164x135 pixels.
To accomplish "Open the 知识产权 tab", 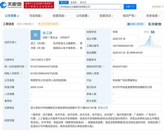I will pos(129,16).
